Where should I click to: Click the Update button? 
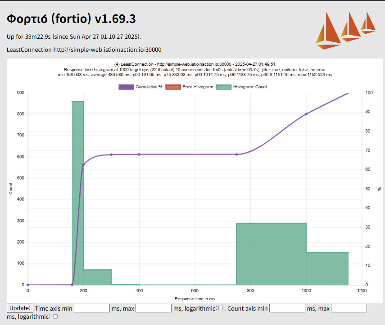pyautogui.click(x=20, y=308)
